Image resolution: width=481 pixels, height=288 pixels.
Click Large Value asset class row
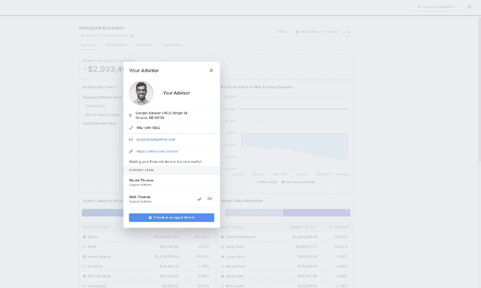[285, 257]
